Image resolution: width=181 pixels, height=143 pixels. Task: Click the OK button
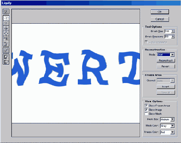(x=160, y=12)
